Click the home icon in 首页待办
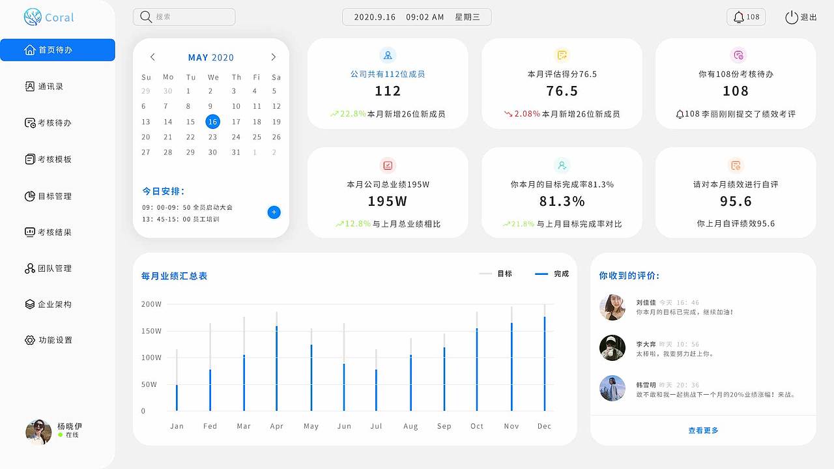 29,50
